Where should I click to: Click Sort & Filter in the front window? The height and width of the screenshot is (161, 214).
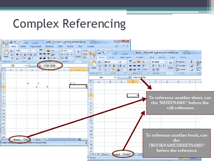(x=199, y=66)
